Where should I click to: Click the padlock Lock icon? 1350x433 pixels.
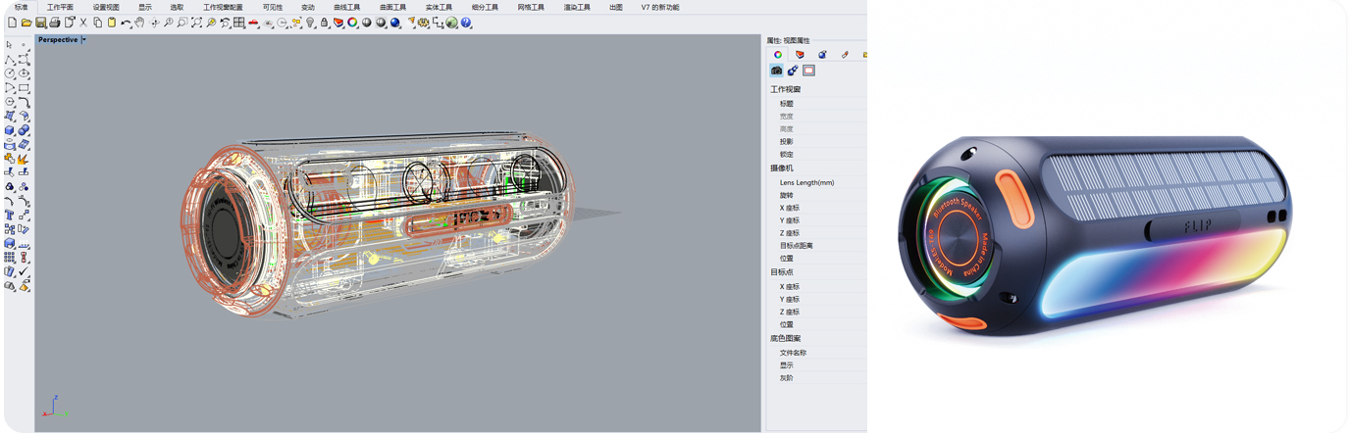coord(324,23)
